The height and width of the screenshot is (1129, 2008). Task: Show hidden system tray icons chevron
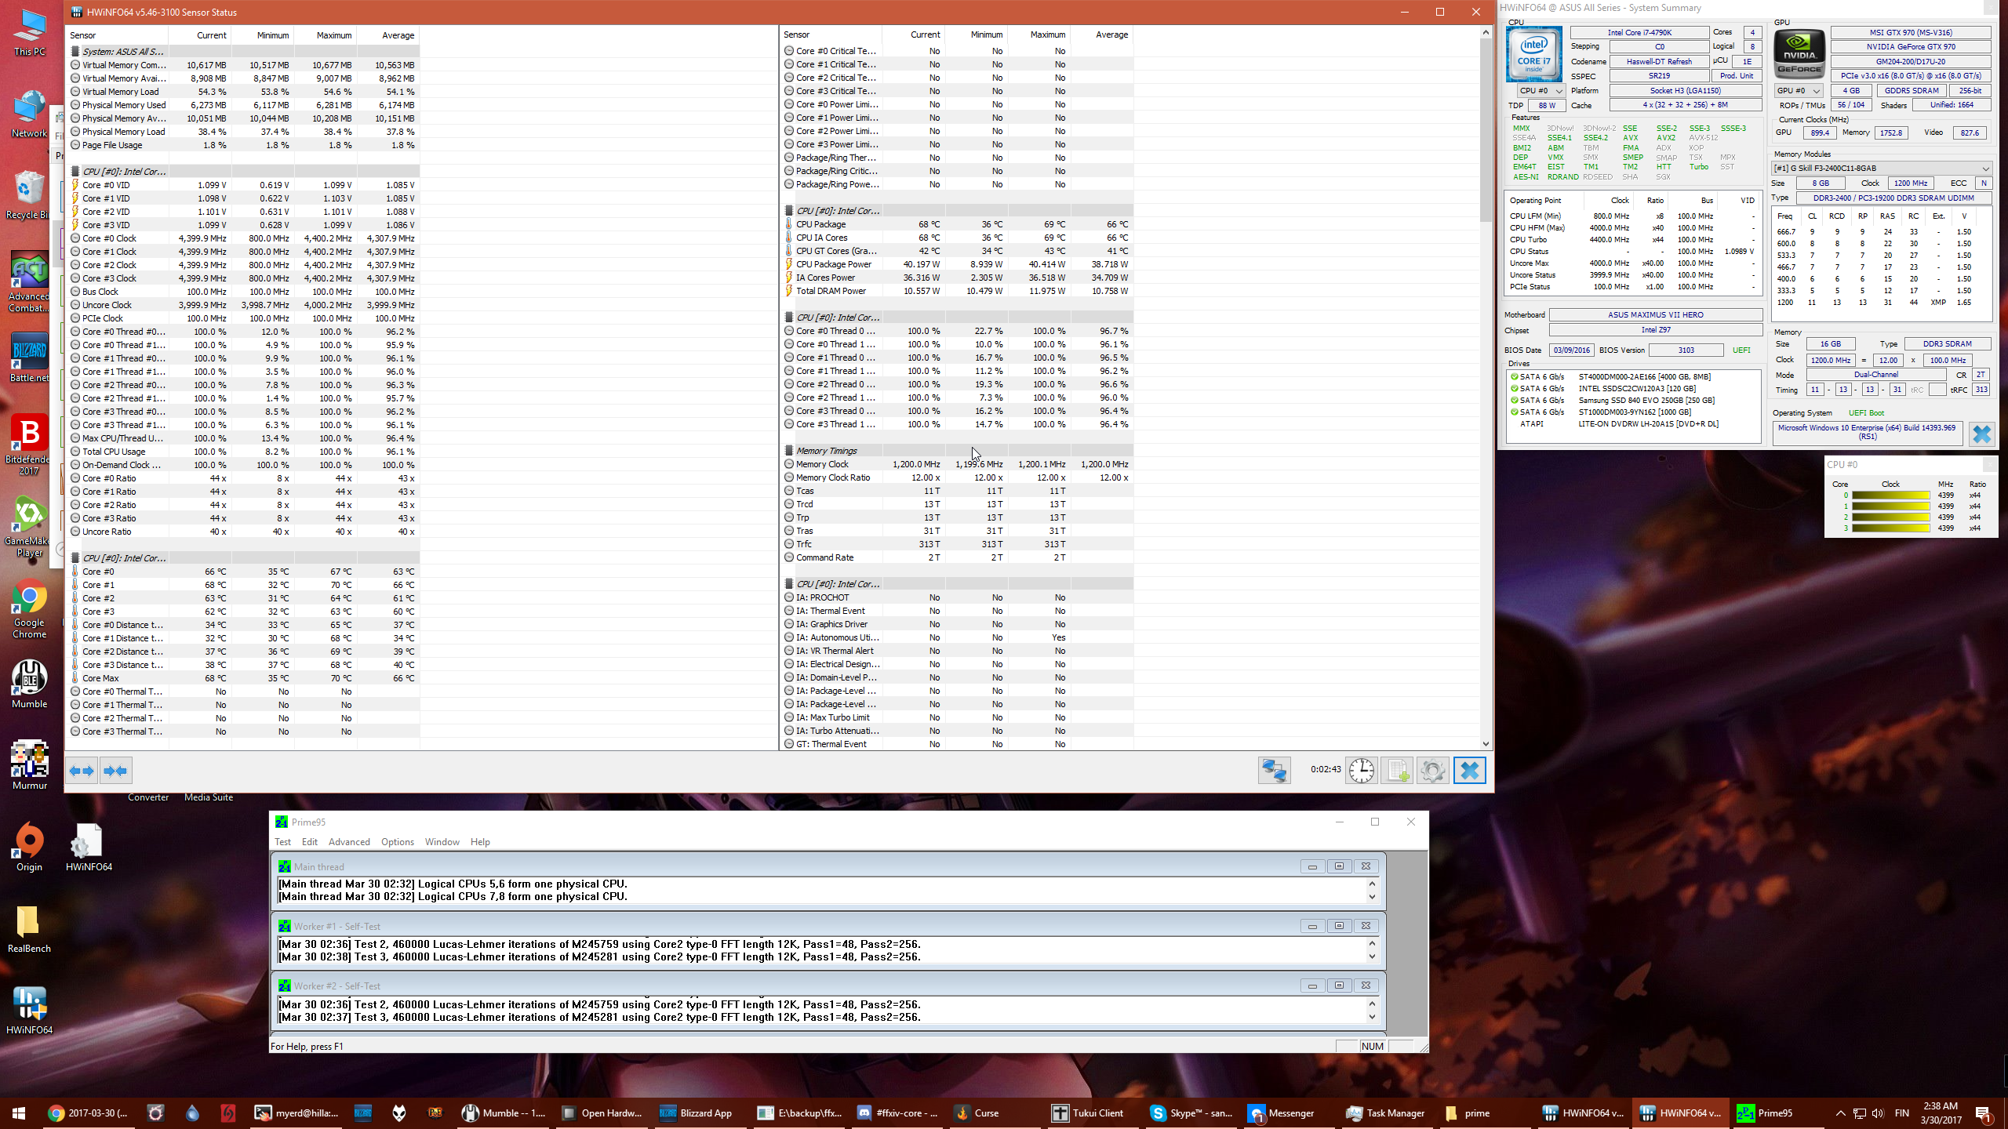coord(1840,1113)
